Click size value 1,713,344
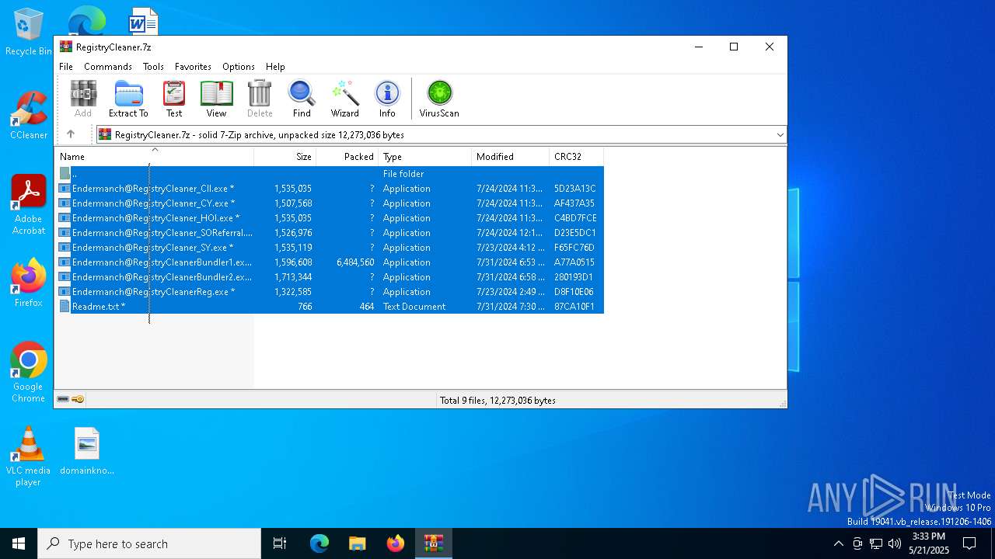995x559 pixels. (x=293, y=277)
